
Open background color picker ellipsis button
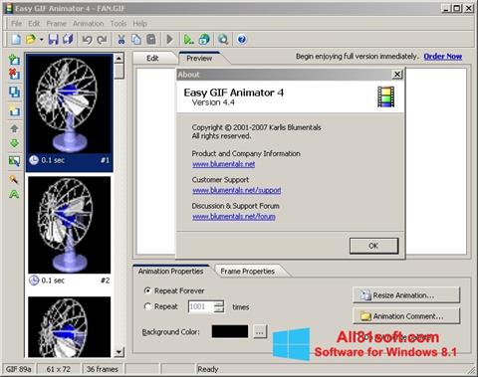[260, 331]
